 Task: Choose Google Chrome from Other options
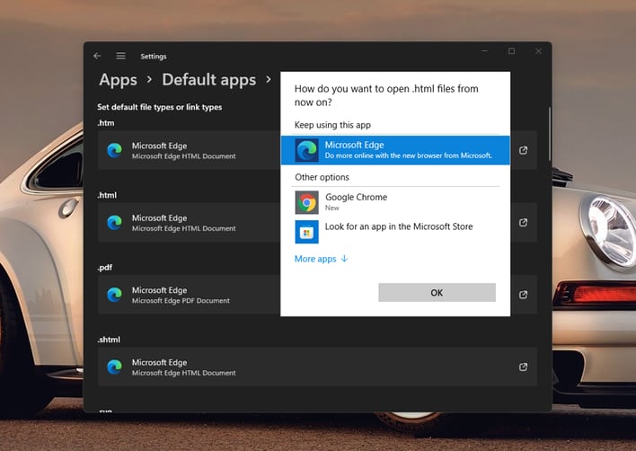(356, 198)
